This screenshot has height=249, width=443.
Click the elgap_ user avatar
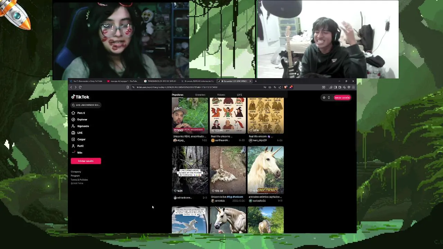[x=175, y=140]
